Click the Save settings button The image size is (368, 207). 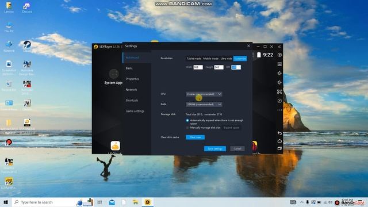(x=215, y=148)
